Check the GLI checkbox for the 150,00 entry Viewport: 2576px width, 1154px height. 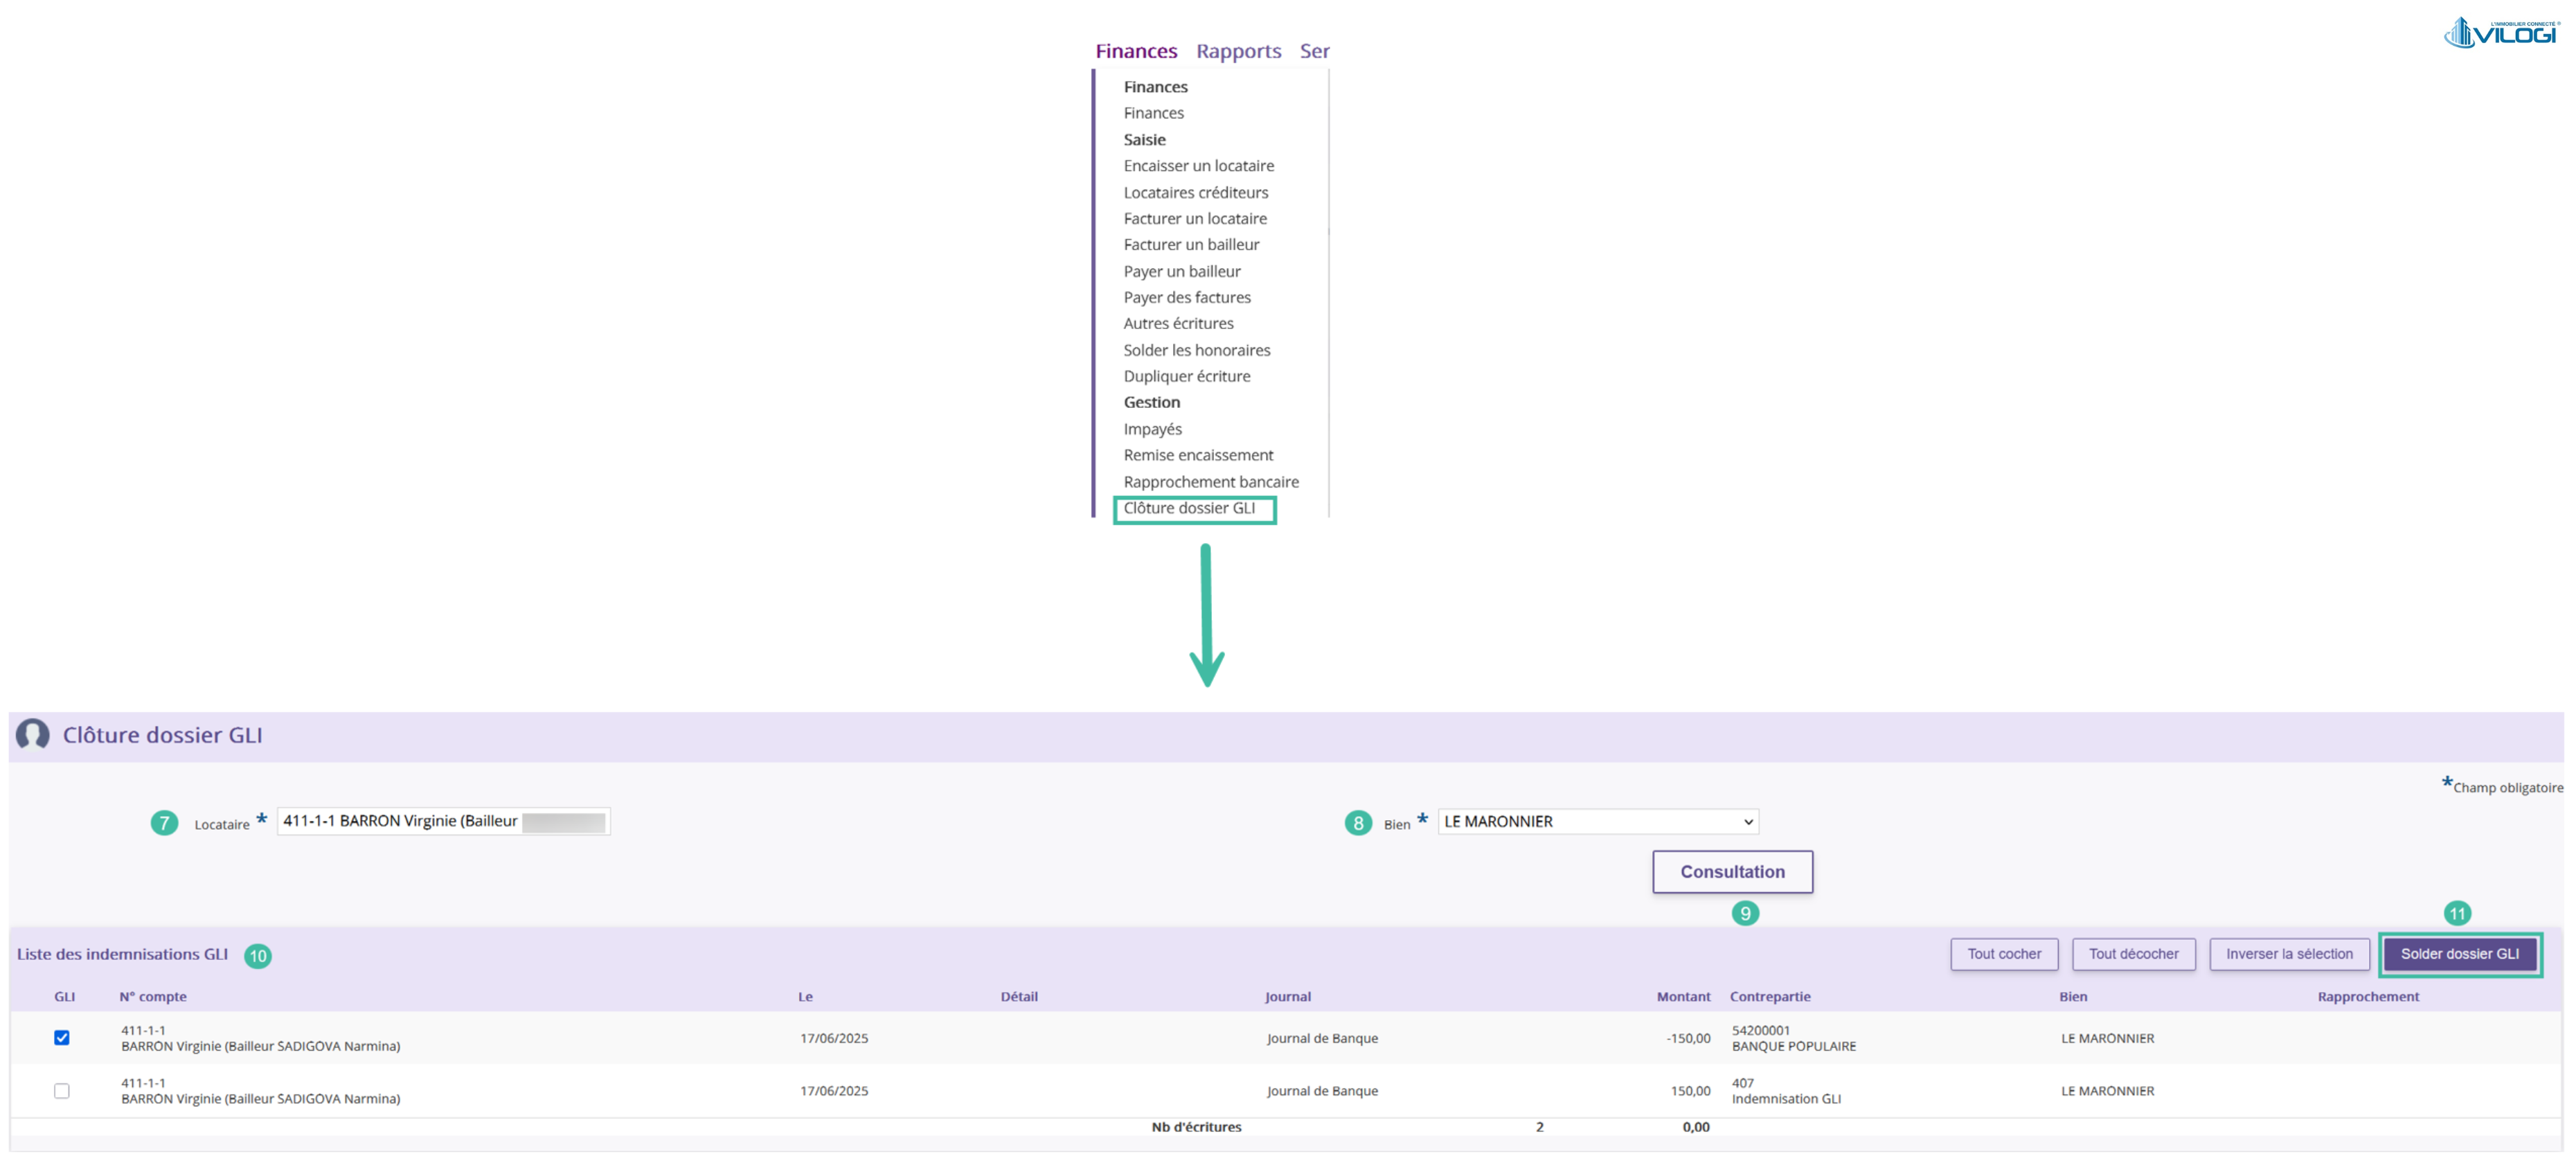[x=62, y=1091]
